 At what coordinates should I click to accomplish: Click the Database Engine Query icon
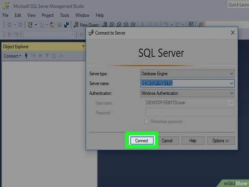coord(105,25)
